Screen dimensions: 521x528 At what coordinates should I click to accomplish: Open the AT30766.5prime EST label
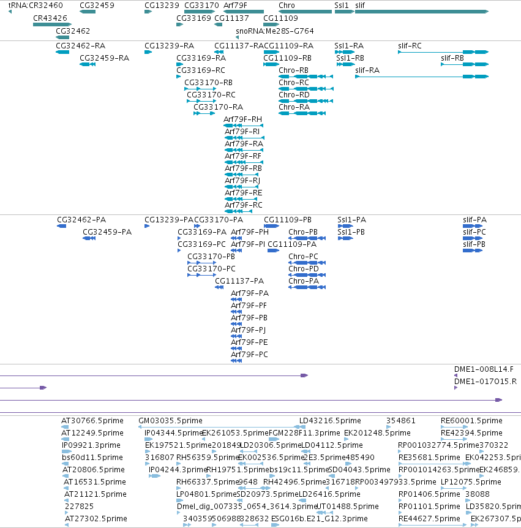point(92,421)
